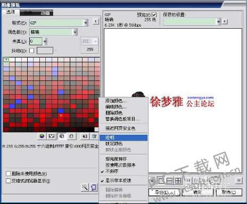Click the optimize to size icon
This screenshot has height=204, width=247.
point(94,187)
